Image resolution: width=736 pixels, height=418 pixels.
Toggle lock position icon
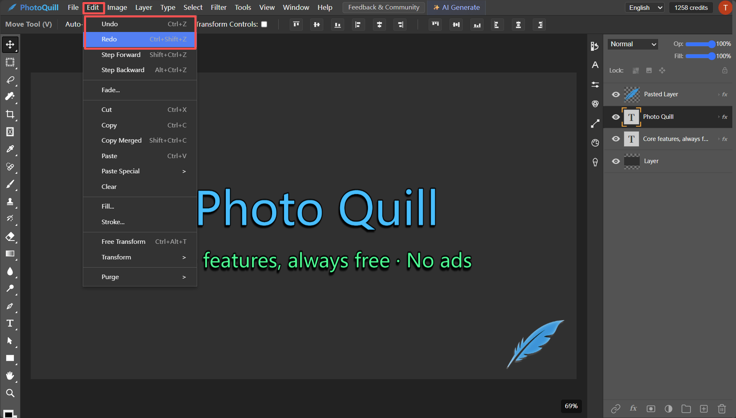[662, 70]
